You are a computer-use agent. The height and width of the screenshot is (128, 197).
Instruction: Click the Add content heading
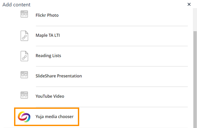pos(16,5)
